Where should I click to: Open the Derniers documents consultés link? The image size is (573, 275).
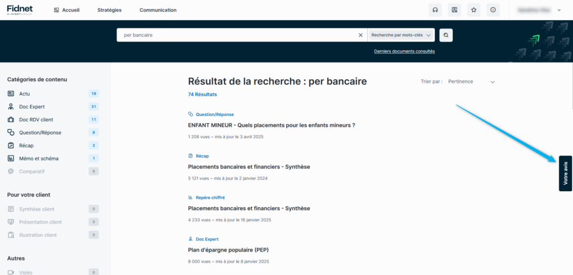click(x=404, y=51)
